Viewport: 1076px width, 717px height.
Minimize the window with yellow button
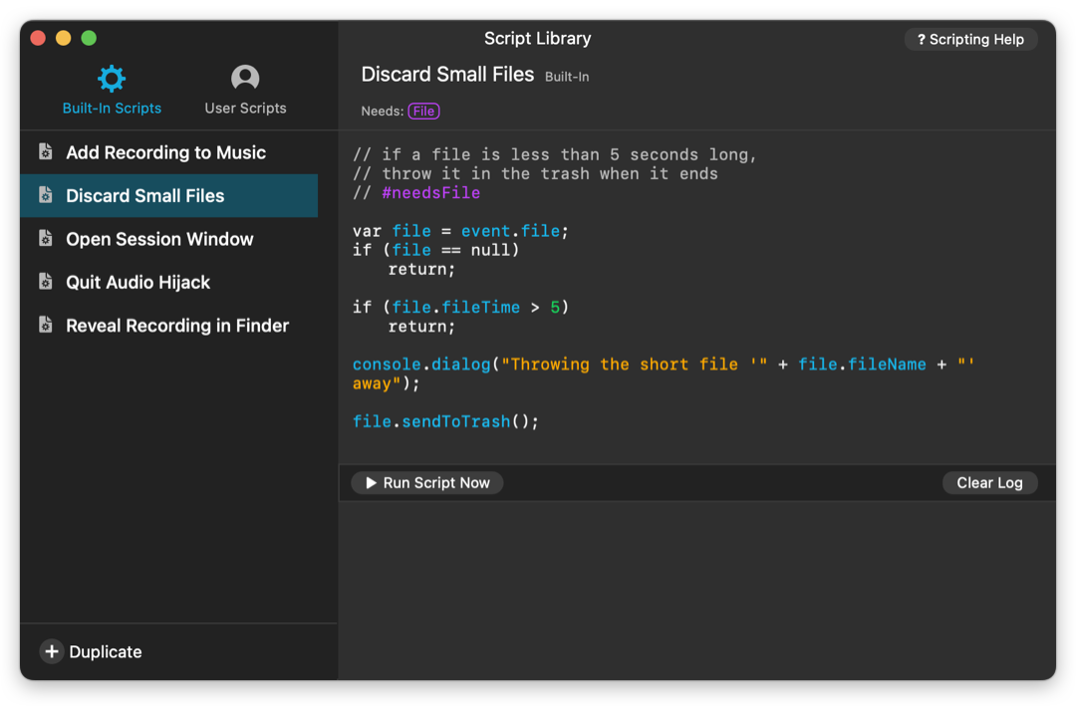[x=63, y=38]
